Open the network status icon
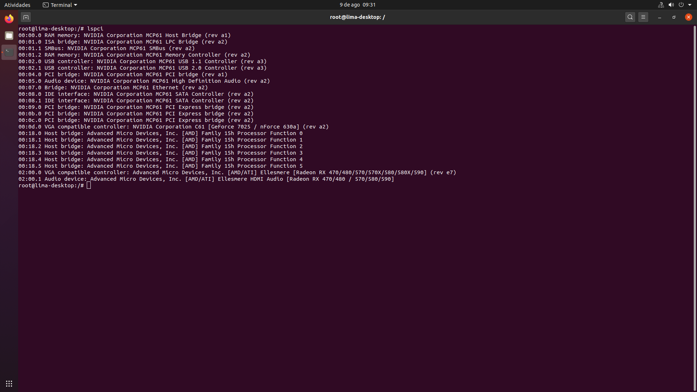 point(661,5)
